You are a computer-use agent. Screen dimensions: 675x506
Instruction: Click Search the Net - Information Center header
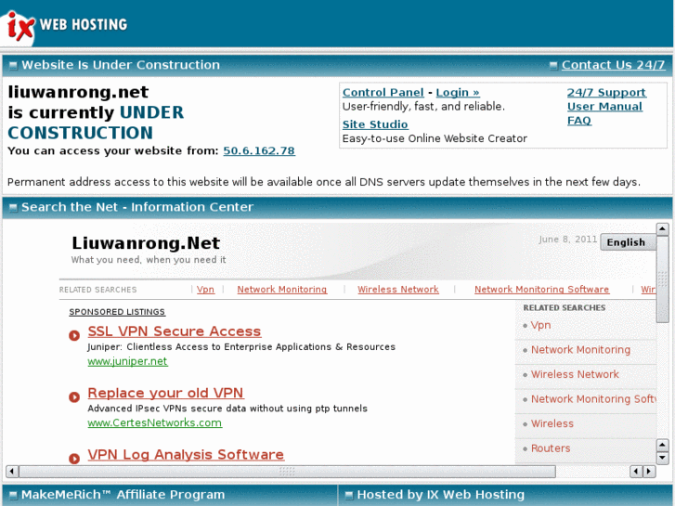tap(137, 207)
